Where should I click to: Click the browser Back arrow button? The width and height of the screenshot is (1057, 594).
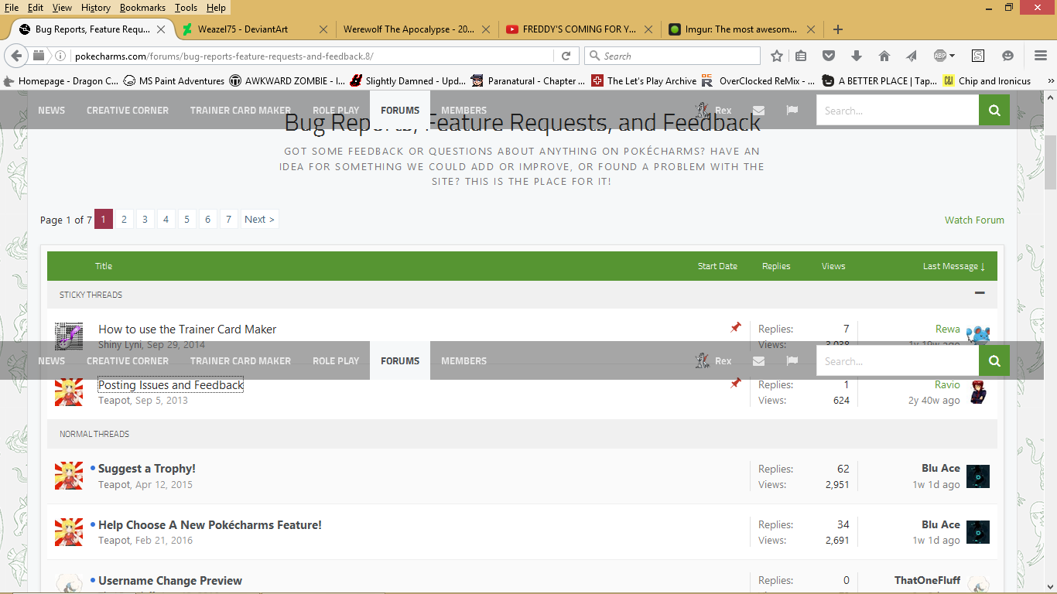pyautogui.click(x=16, y=56)
